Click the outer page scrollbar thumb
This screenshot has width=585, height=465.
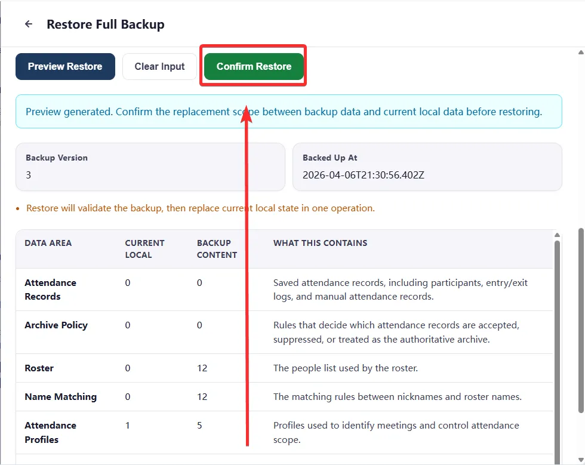581,321
